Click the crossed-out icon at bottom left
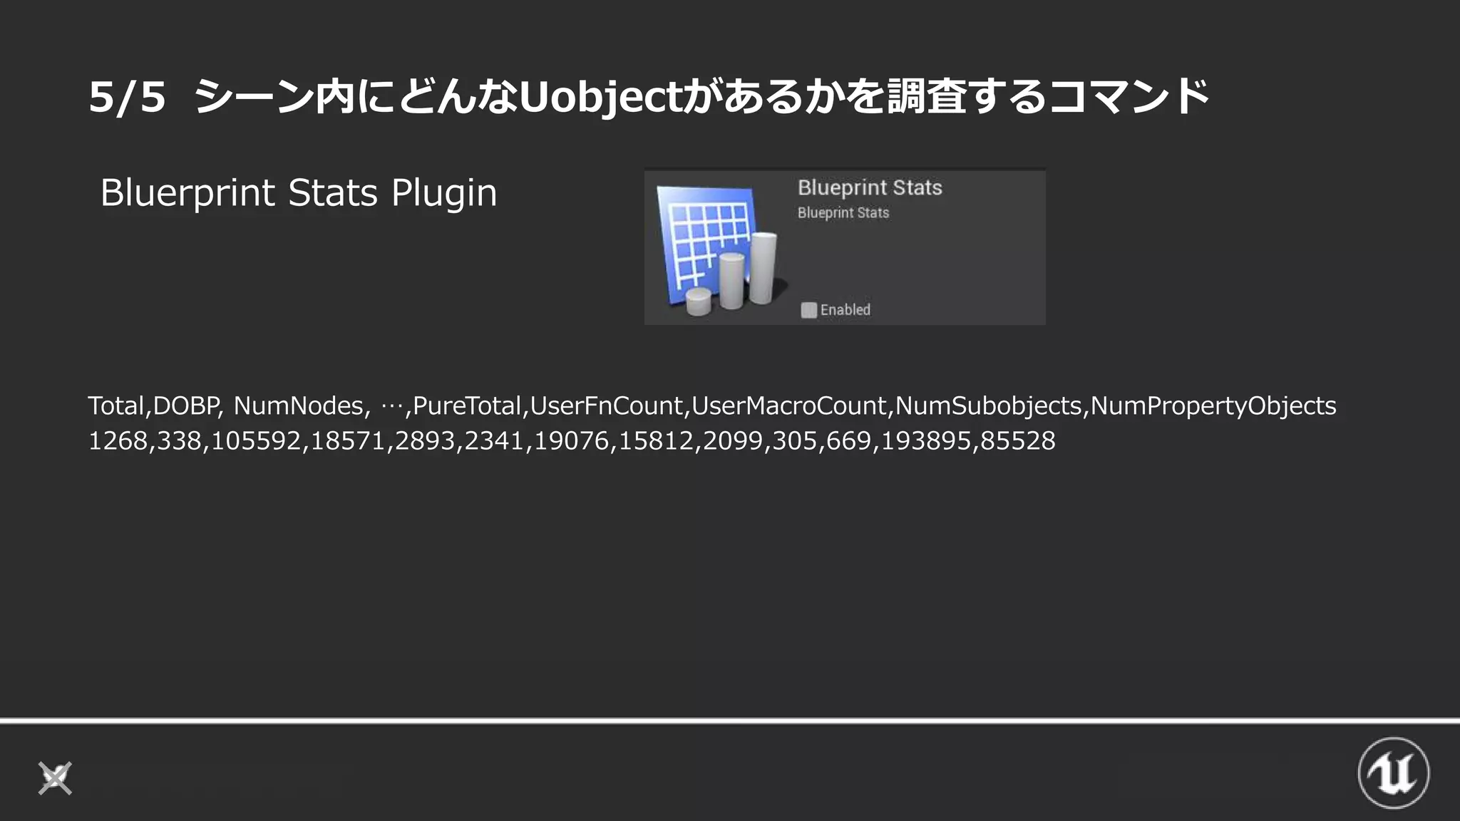The width and height of the screenshot is (1460, 821). pos(55,778)
